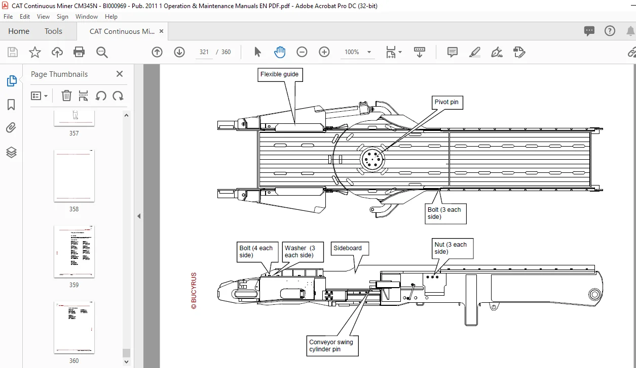
Task: Click the 'Bolt (4 each side)' label
Action: click(x=256, y=251)
